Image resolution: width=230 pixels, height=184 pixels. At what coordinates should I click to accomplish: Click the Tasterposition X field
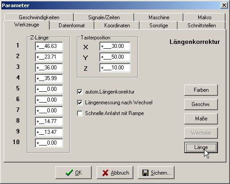tap(115, 46)
